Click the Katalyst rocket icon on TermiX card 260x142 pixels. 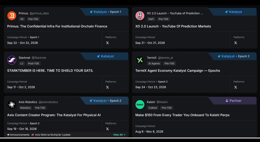219,56
